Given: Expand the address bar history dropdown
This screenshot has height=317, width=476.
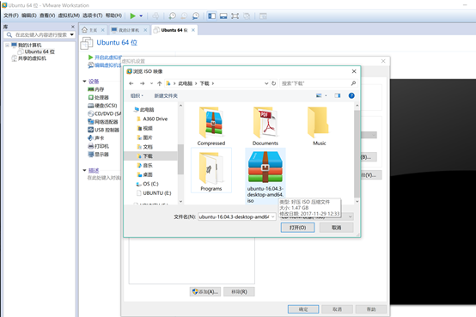Looking at the screenshot, I should [x=266, y=83].
